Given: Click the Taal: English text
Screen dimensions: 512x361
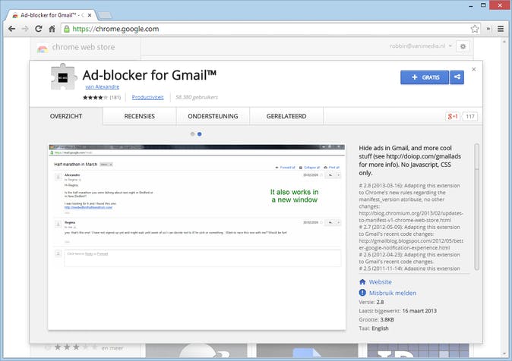Looking at the screenshot, I should (x=374, y=328).
